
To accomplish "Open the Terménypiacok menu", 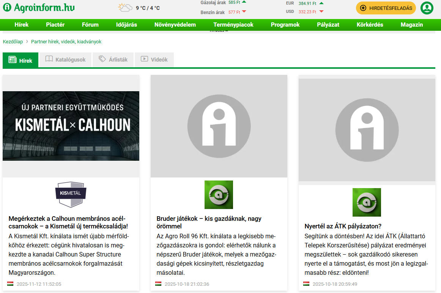I will click(x=233, y=25).
